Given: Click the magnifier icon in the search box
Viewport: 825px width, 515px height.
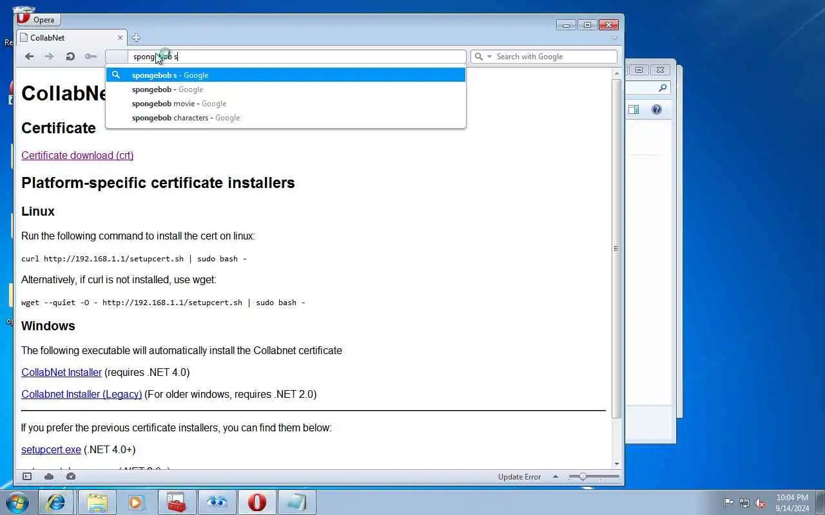Looking at the screenshot, I should point(479,57).
